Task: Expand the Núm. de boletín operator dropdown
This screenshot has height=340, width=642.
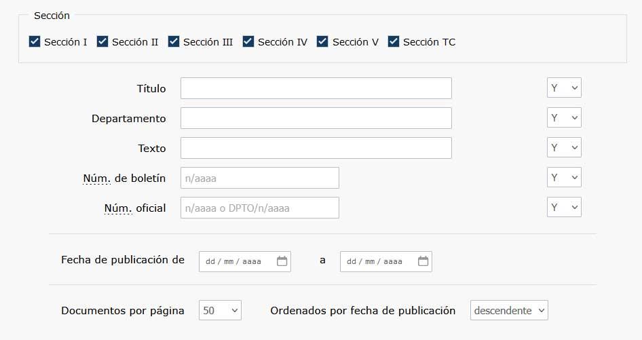Action: [x=564, y=178]
